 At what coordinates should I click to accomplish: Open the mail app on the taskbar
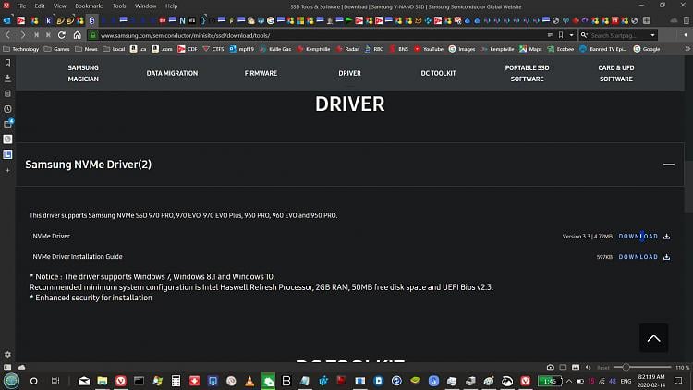(x=84, y=381)
